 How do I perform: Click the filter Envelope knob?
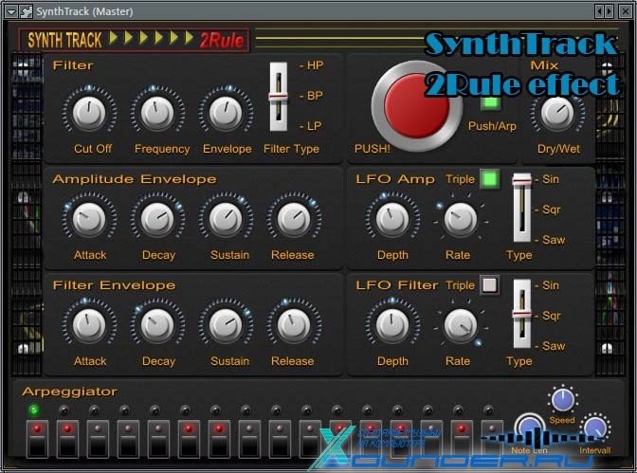click(226, 113)
